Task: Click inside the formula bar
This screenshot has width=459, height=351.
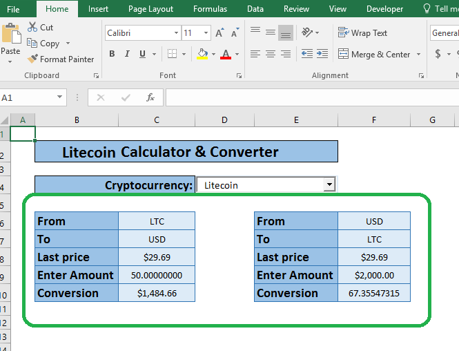Action: 312,97
